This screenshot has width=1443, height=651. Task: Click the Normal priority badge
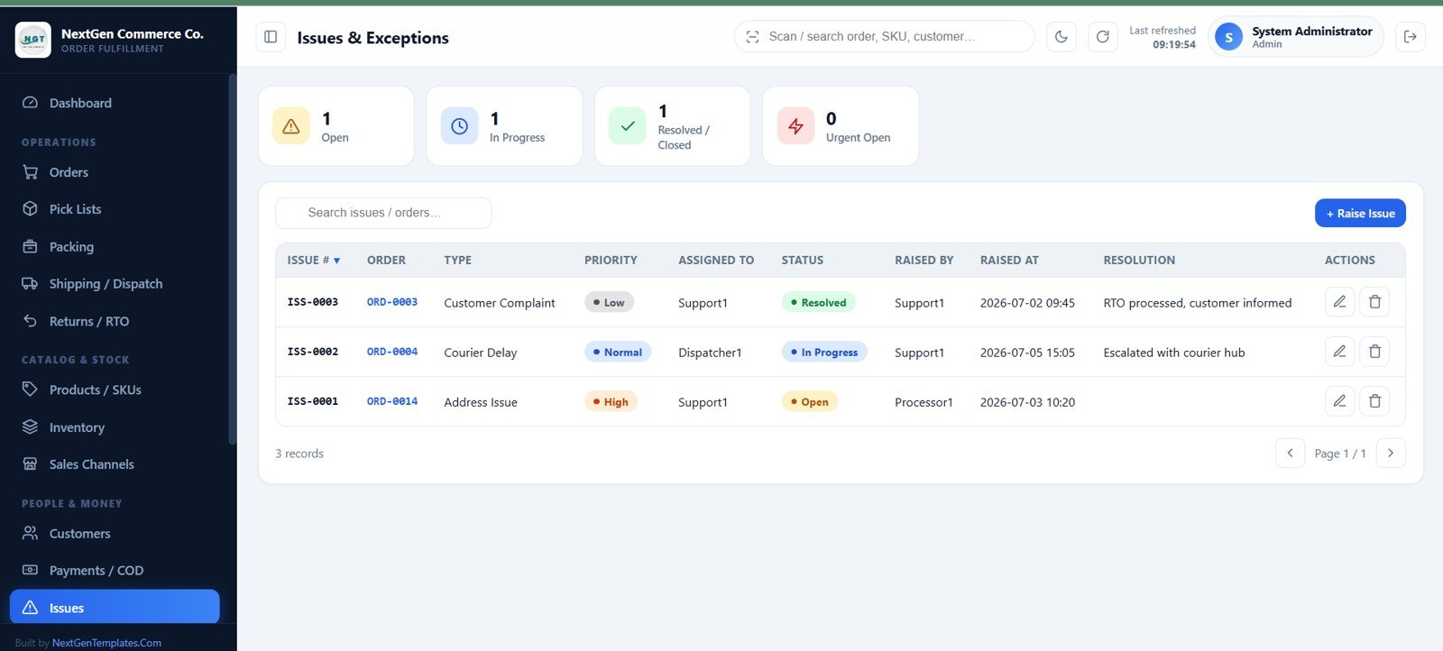tap(618, 352)
